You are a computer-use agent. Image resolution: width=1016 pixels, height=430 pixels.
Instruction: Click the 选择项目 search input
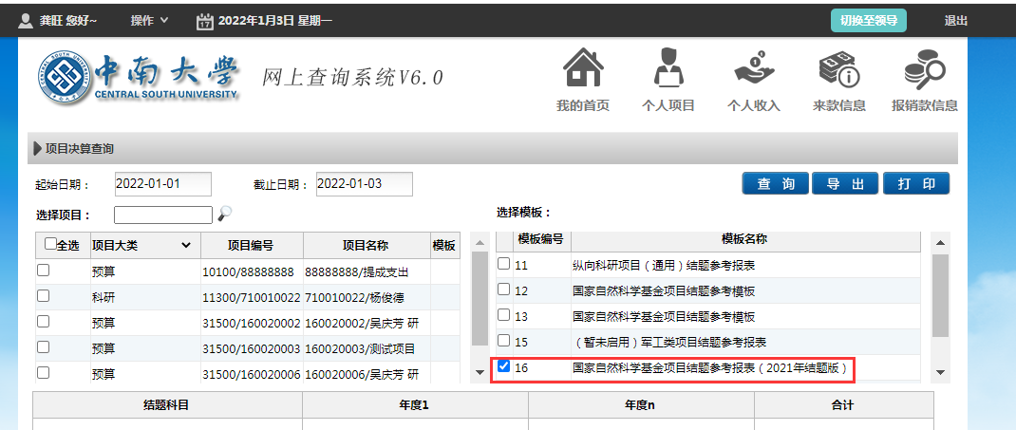pyautogui.click(x=163, y=215)
